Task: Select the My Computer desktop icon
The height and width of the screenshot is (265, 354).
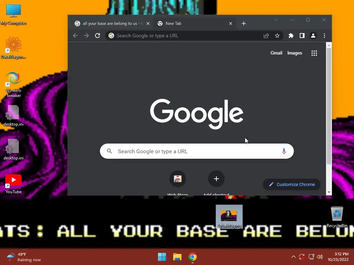Action: 13,14
